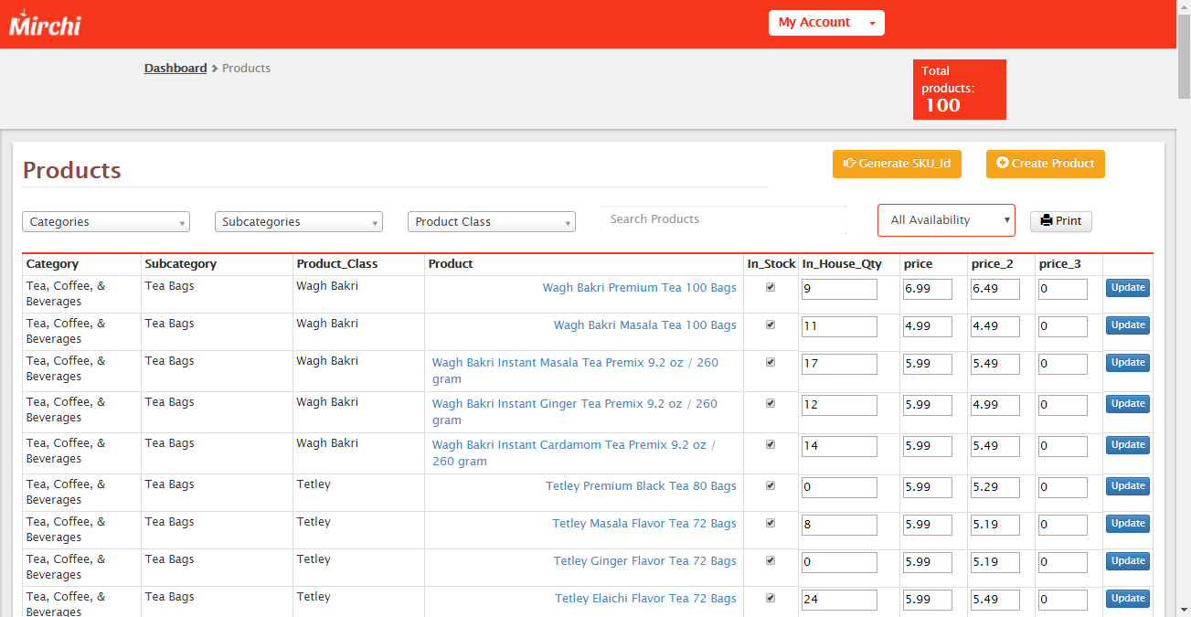1191x617 pixels.
Task: Toggle In_Stock for Instant Ginger Tea Premix
Action: pyautogui.click(x=771, y=403)
